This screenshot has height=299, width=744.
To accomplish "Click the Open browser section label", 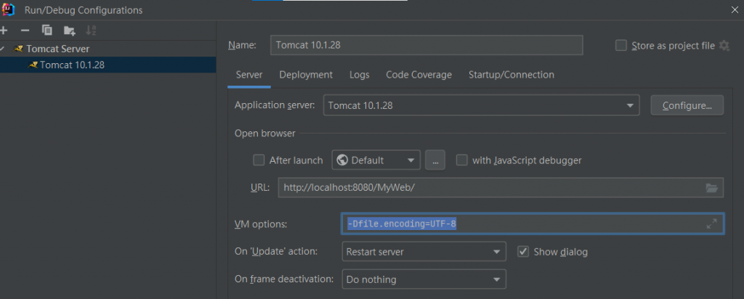I will click(x=264, y=134).
